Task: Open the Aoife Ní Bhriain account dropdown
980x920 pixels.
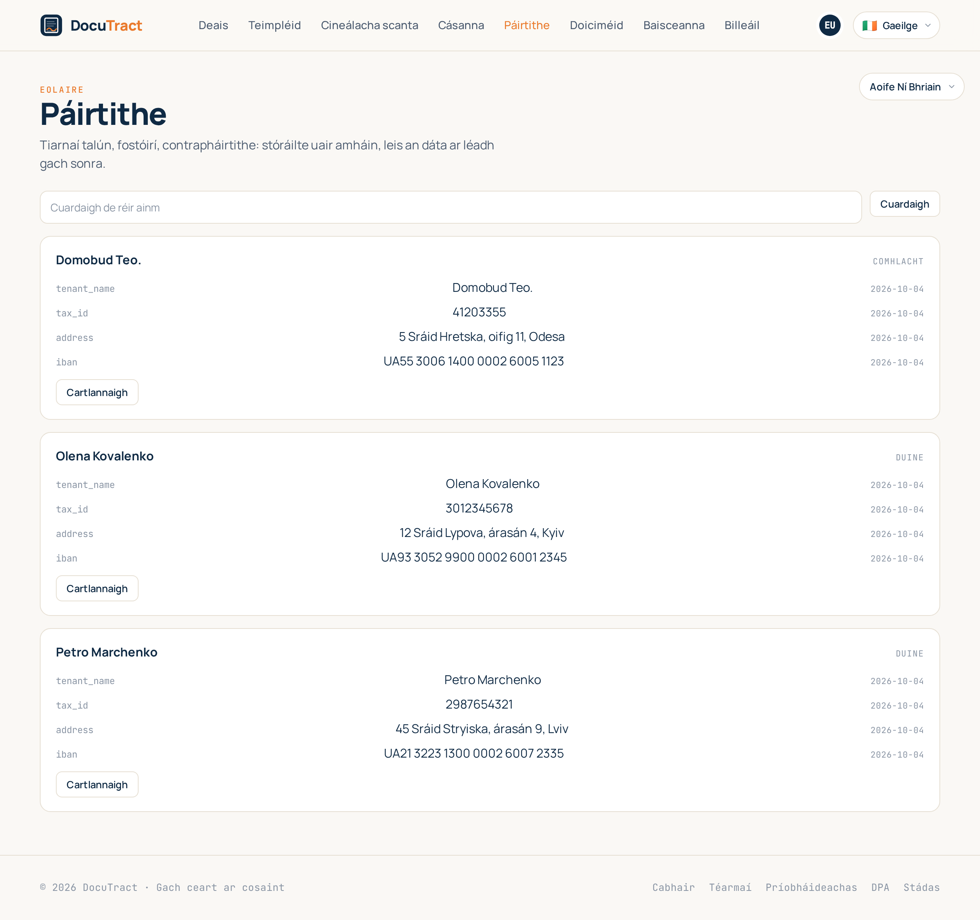Action: tap(911, 87)
